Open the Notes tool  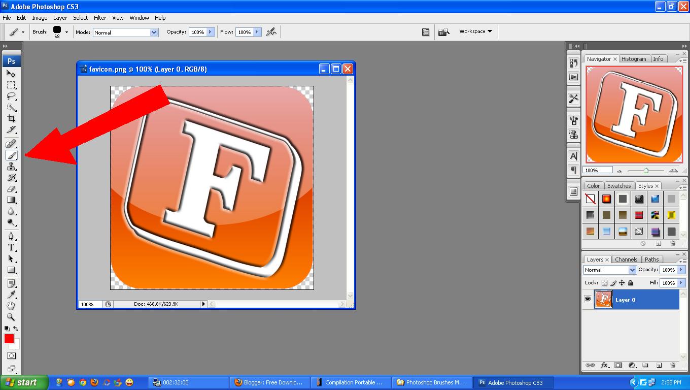pos(11,283)
